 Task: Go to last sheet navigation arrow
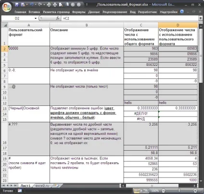click(x=15, y=186)
